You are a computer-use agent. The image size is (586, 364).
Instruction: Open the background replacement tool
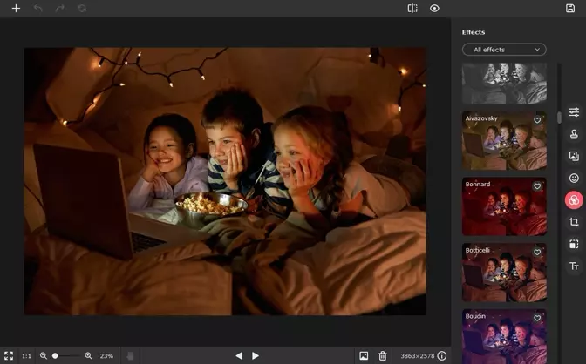[x=574, y=156]
